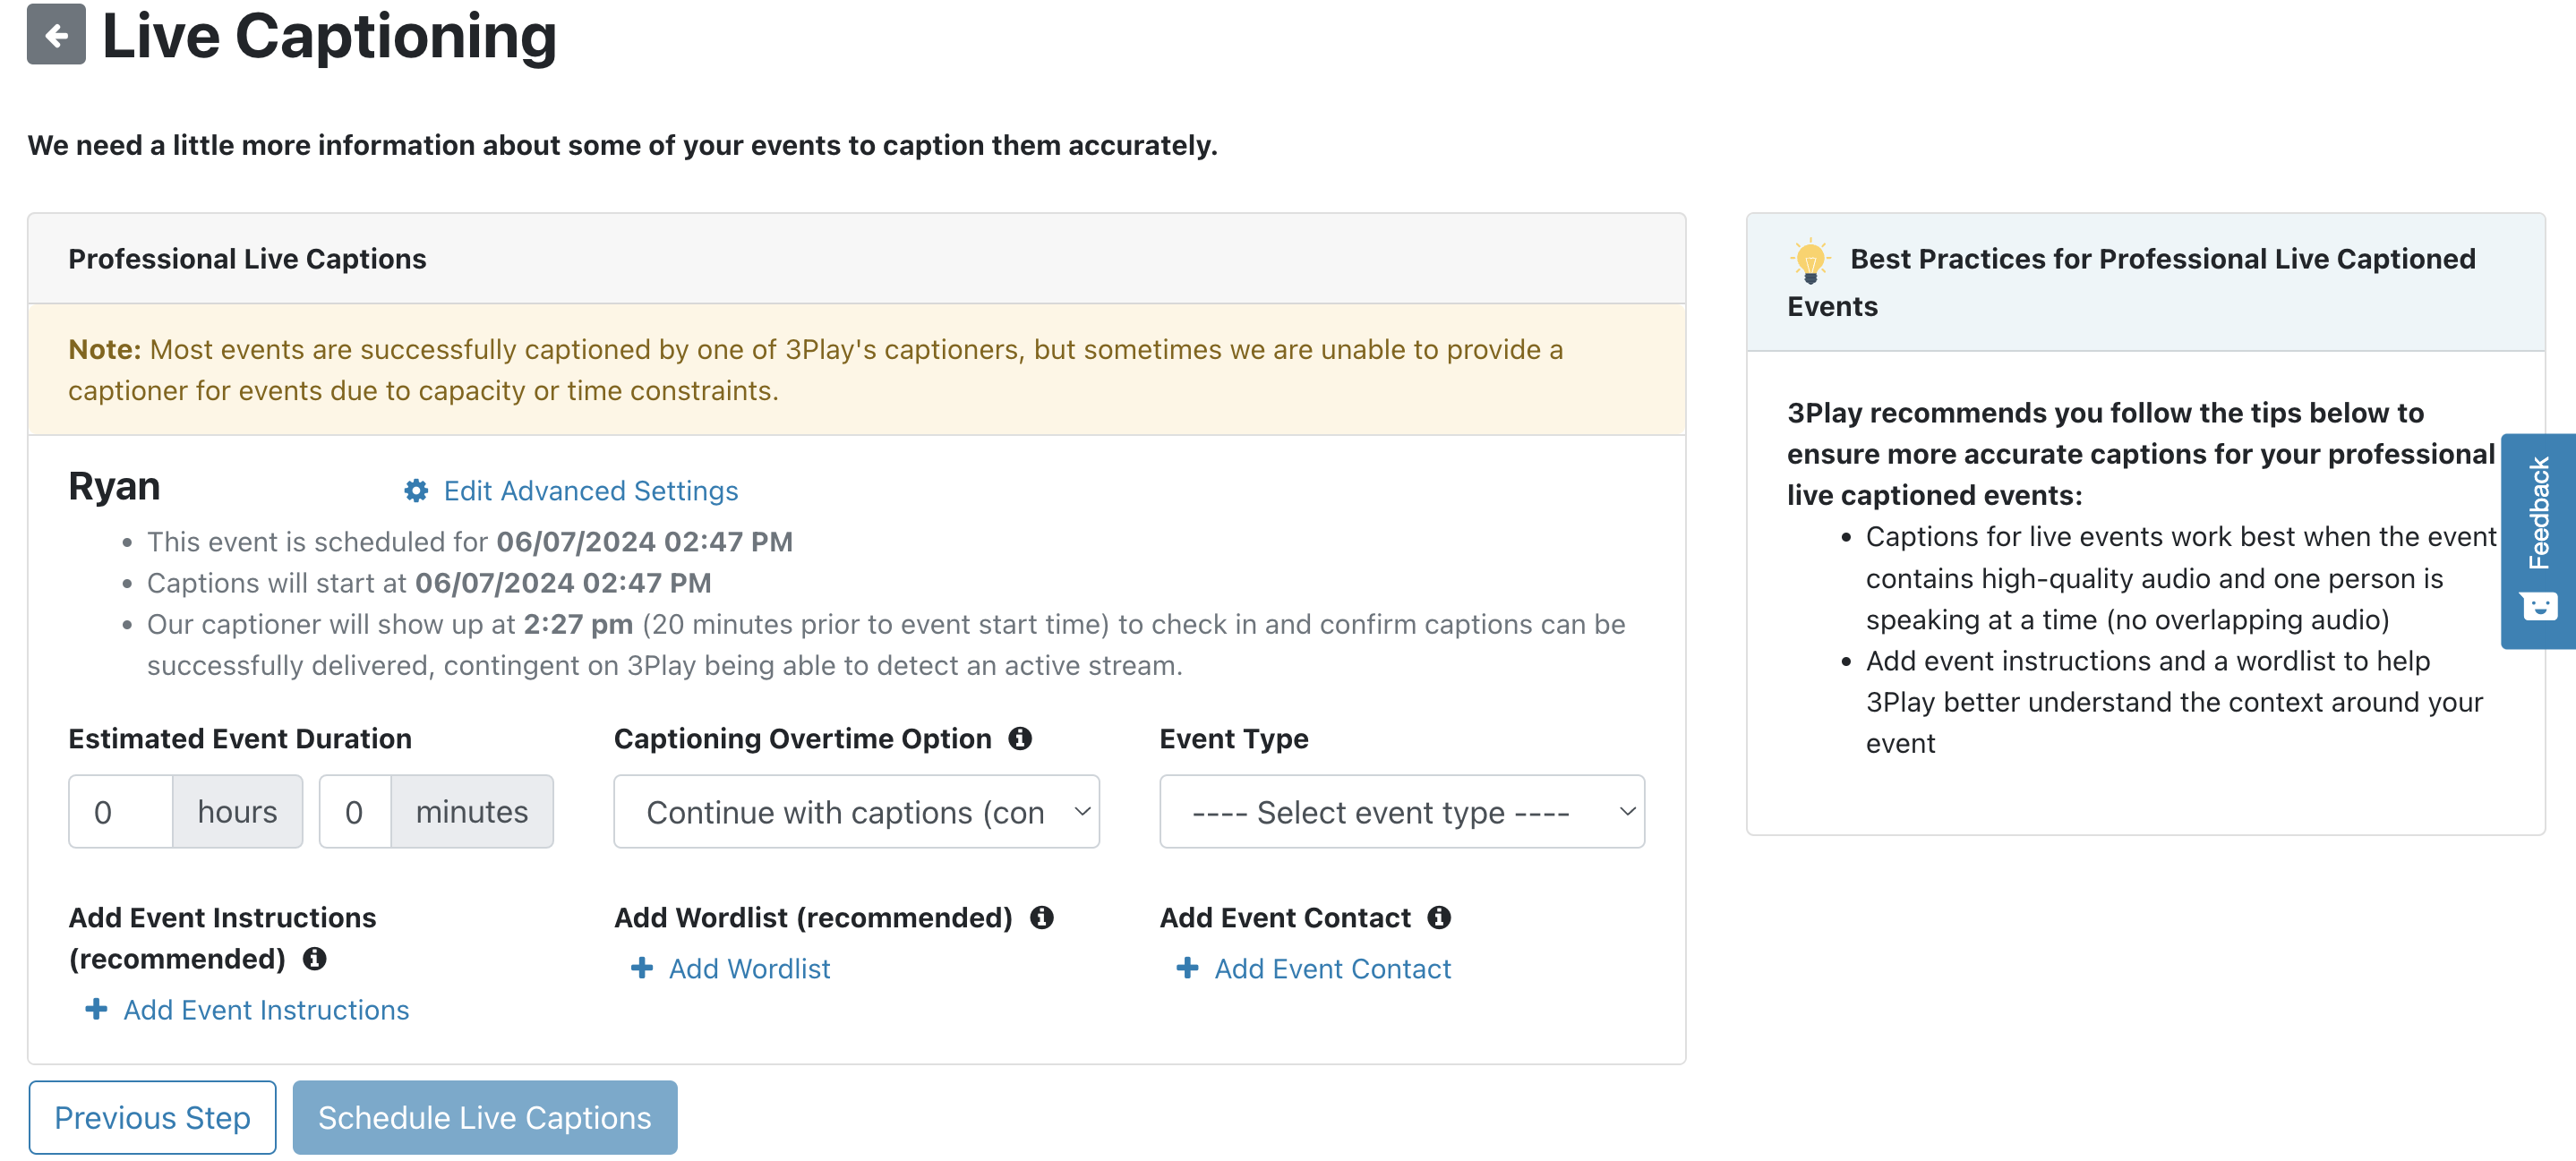Click the lightbulb icon in Best Practices header
The height and width of the screenshot is (1161, 2576).
coord(1810,258)
